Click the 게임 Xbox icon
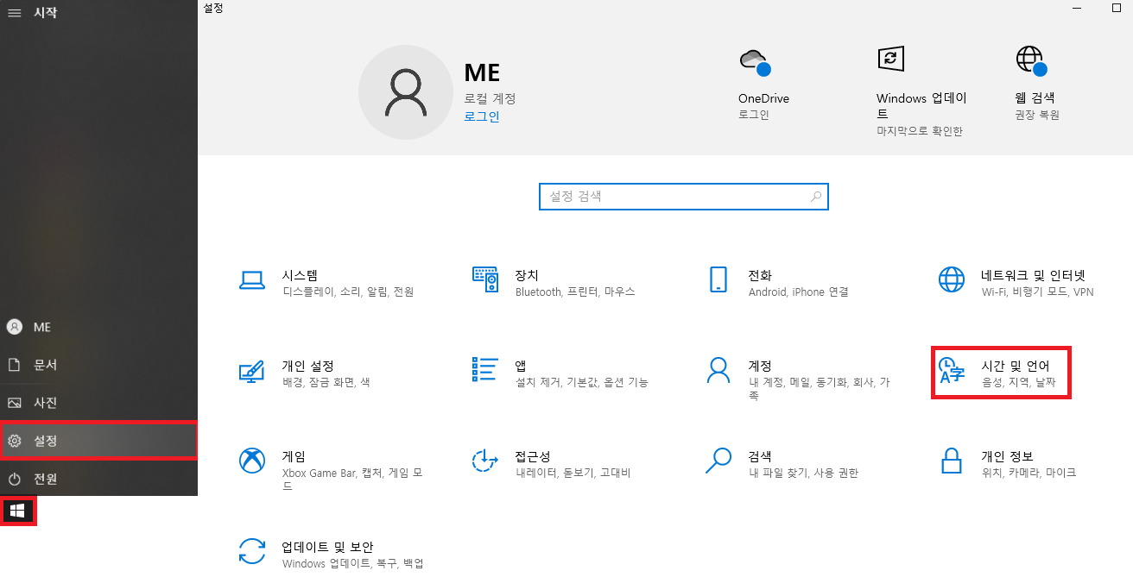This screenshot has height=577, width=1133. tap(251, 461)
